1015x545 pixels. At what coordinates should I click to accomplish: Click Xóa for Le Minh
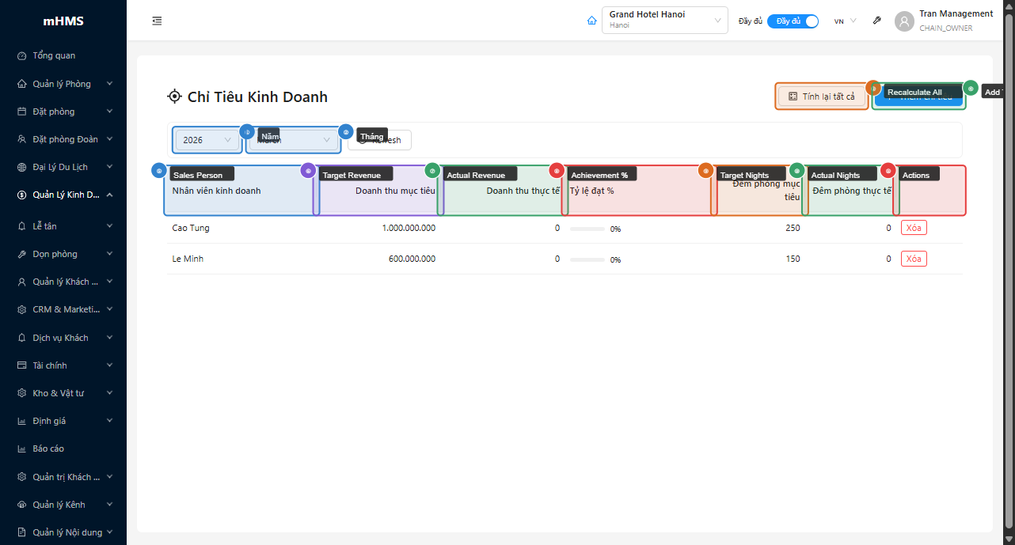click(x=914, y=259)
